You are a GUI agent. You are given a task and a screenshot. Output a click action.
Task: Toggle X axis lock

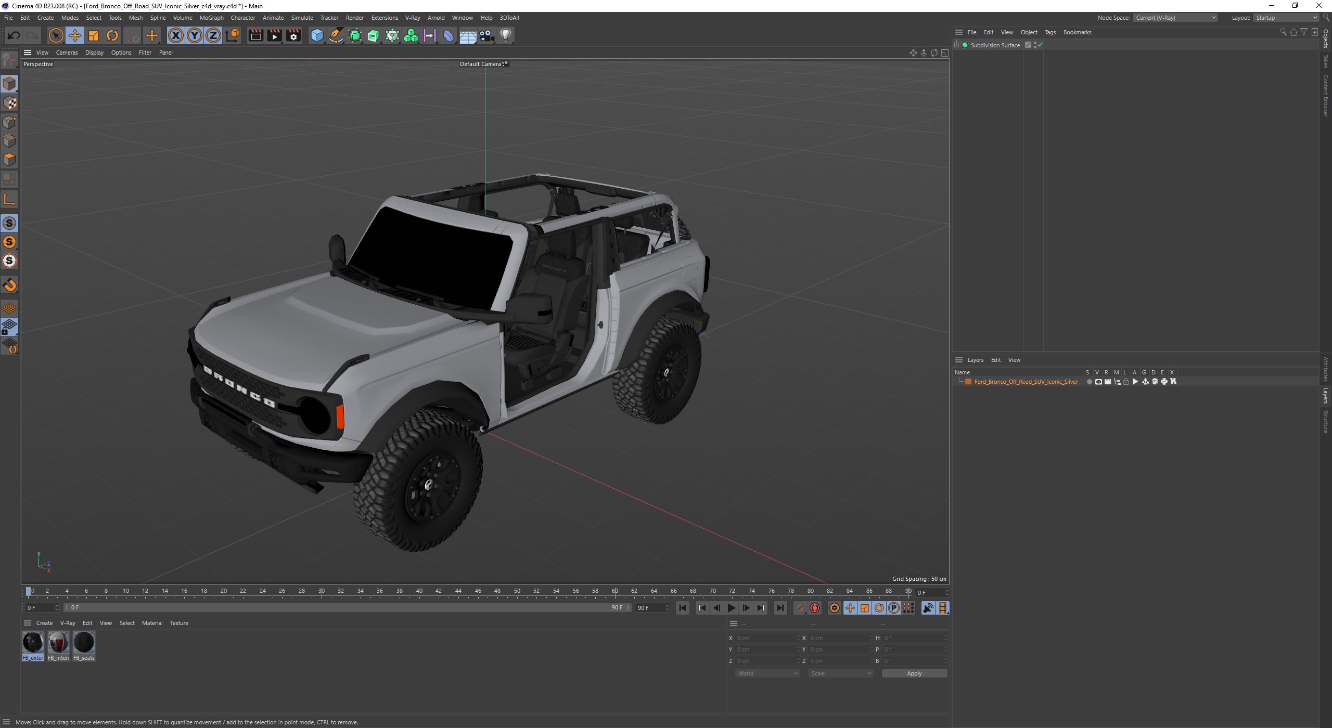[176, 35]
